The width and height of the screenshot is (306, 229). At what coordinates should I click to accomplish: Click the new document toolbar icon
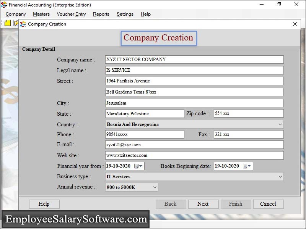pyautogui.click(x=7, y=23)
